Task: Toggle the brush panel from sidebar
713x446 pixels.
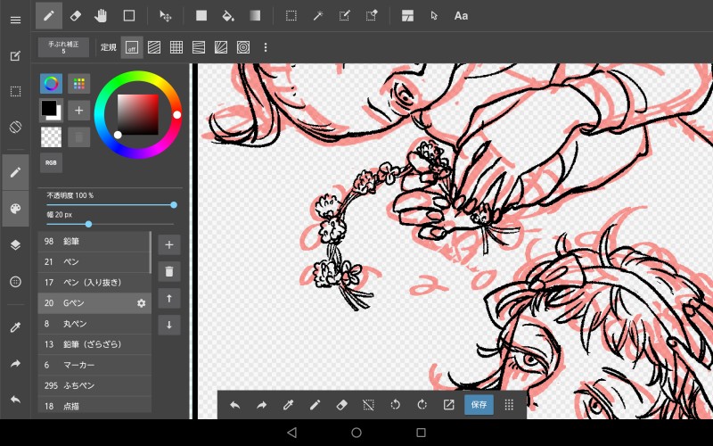Action: [15, 172]
